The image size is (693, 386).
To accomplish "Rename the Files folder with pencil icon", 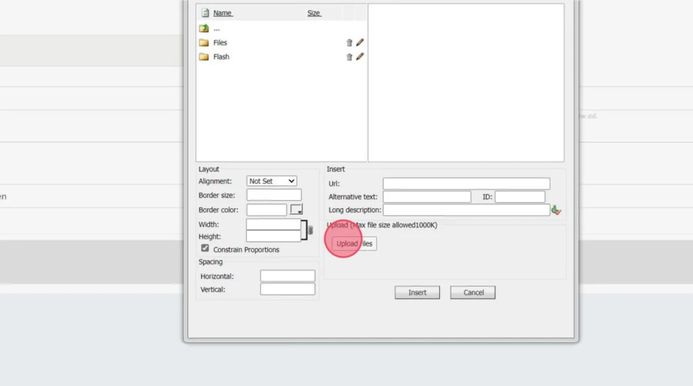I will (x=360, y=43).
